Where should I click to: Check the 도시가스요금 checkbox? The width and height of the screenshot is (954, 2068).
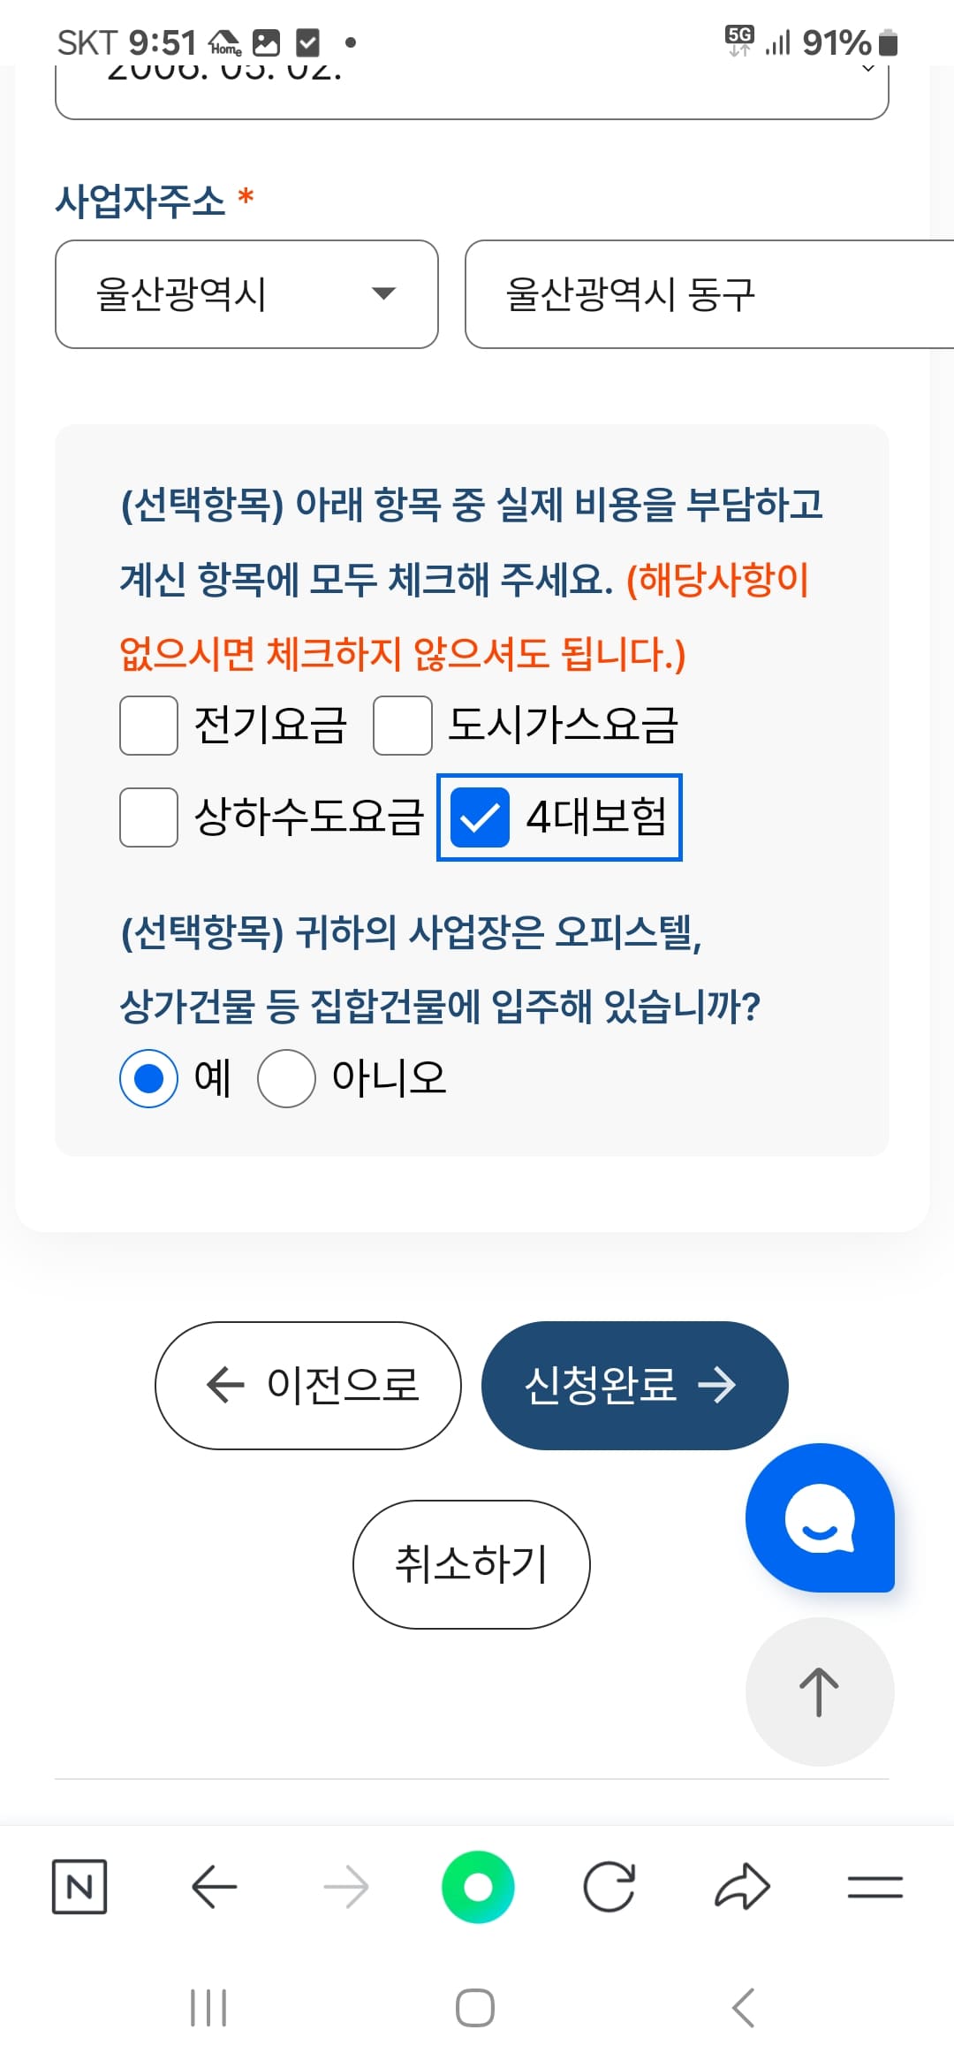pyautogui.click(x=402, y=726)
